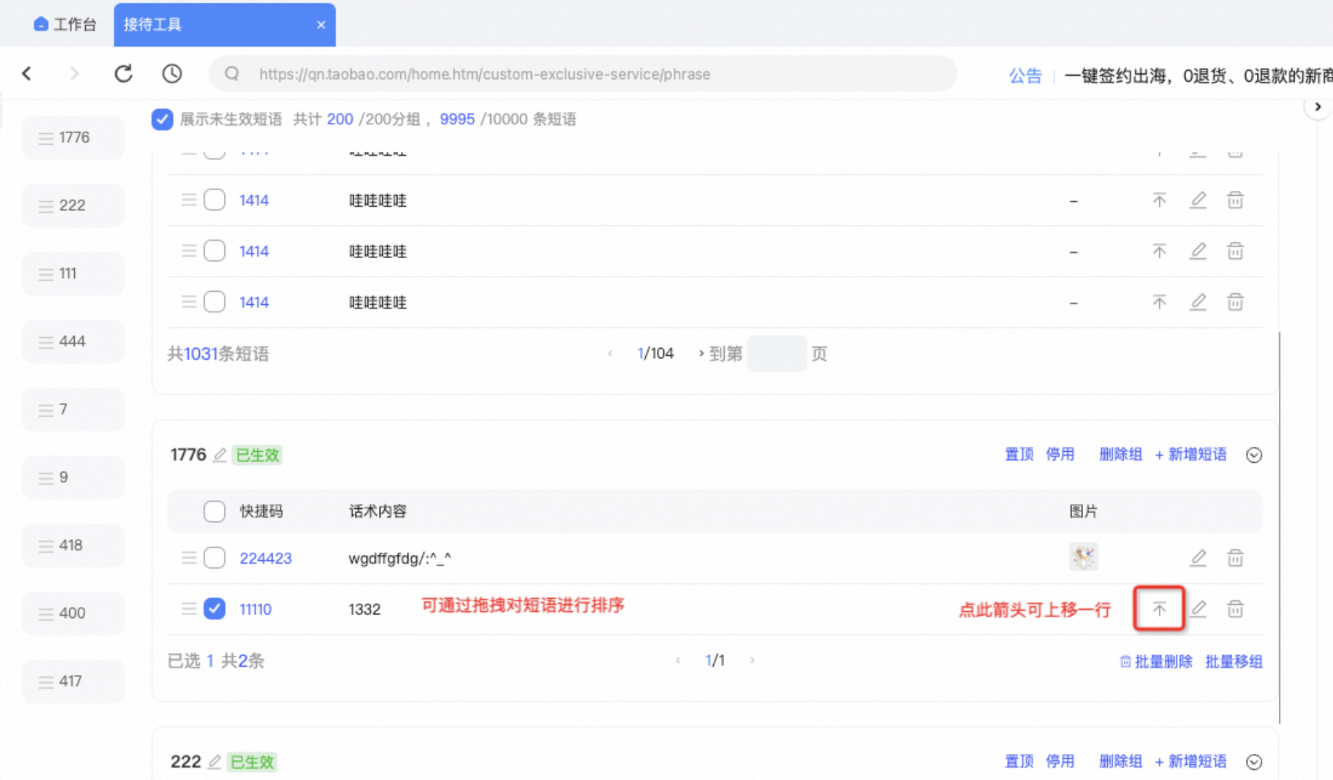Open the history clock icon
Viewport: 1333px width, 780px height.
(x=172, y=73)
